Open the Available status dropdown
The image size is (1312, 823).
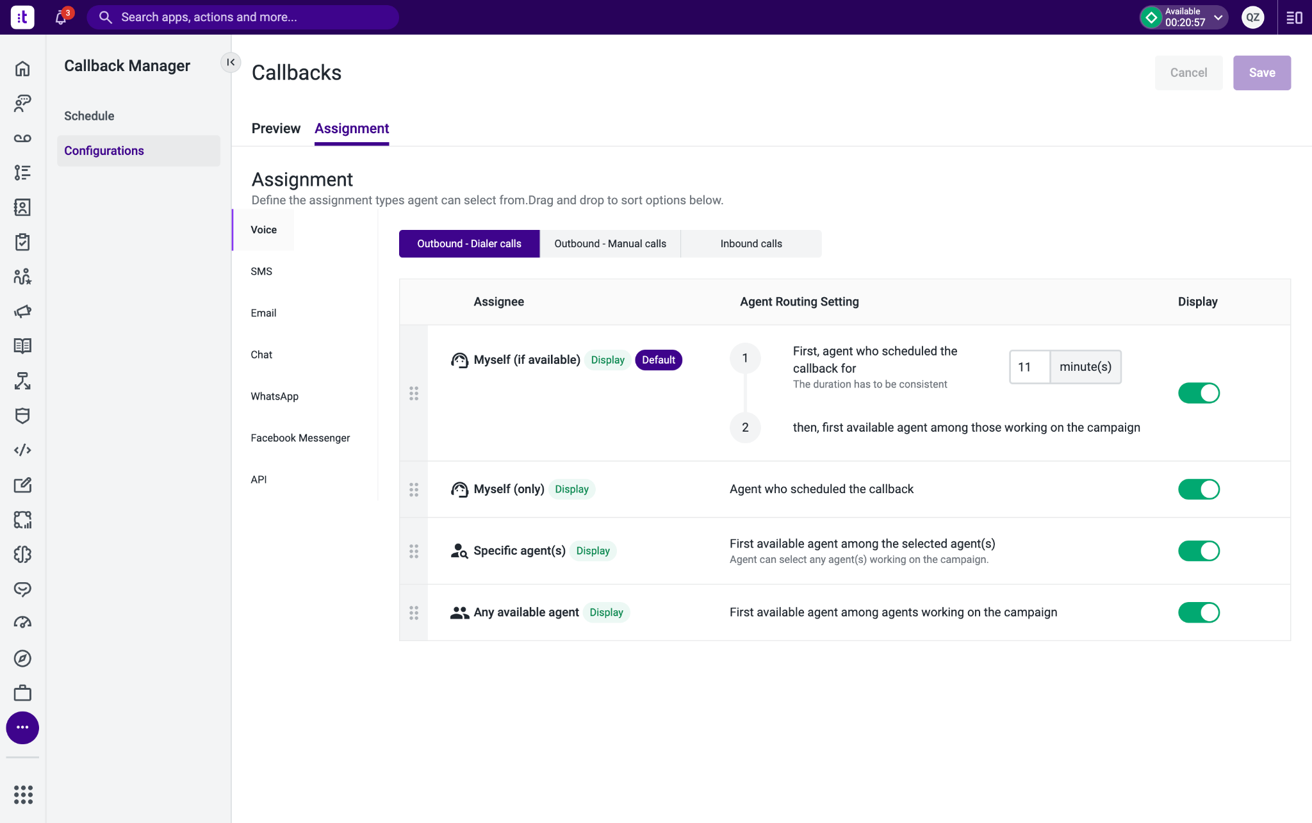(1184, 17)
